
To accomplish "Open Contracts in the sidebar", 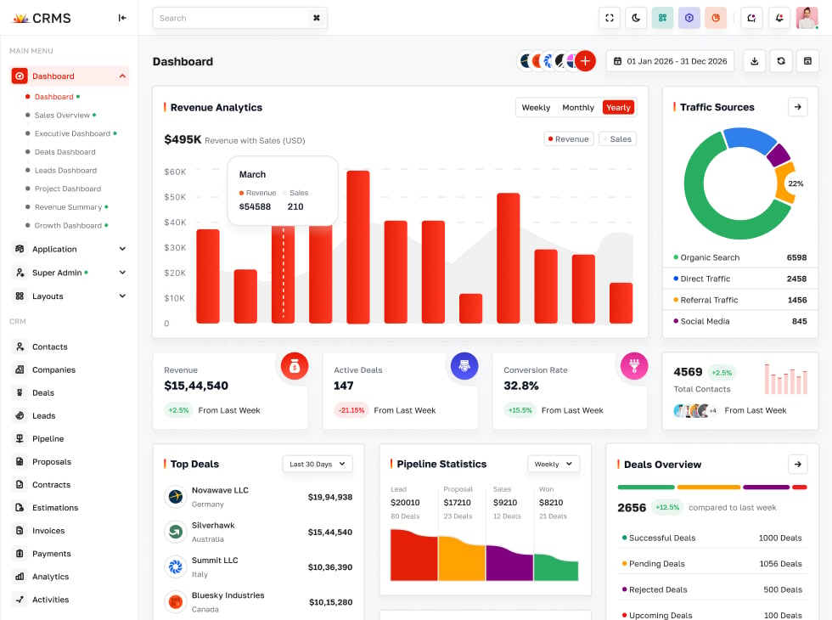I will click(x=51, y=485).
